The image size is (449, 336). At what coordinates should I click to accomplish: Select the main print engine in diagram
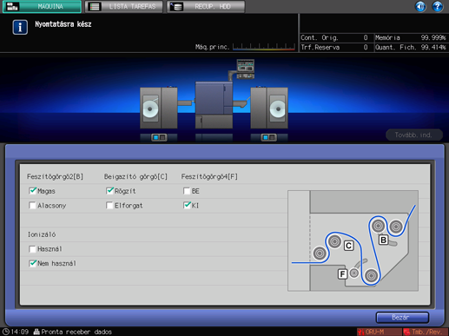[214, 105]
